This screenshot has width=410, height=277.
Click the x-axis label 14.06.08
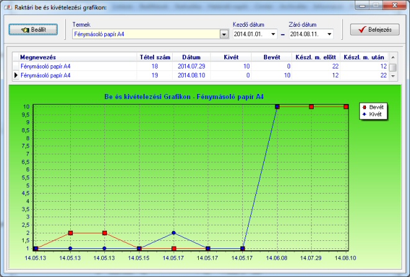(276, 258)
